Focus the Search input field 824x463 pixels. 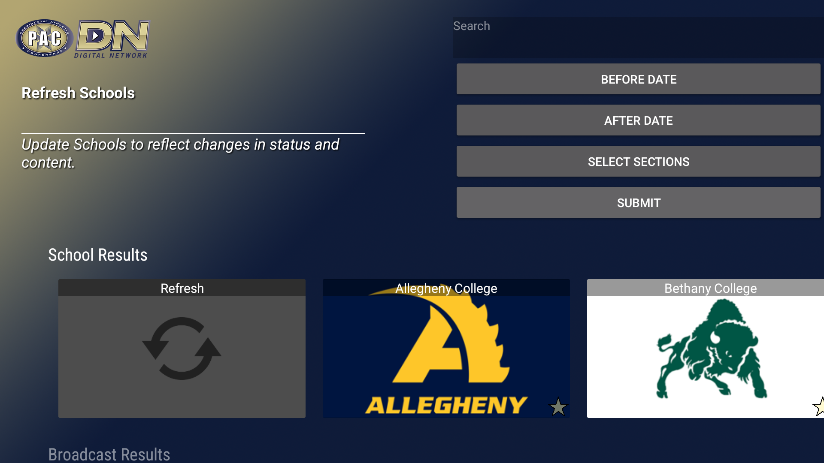[x=638, y=38]
